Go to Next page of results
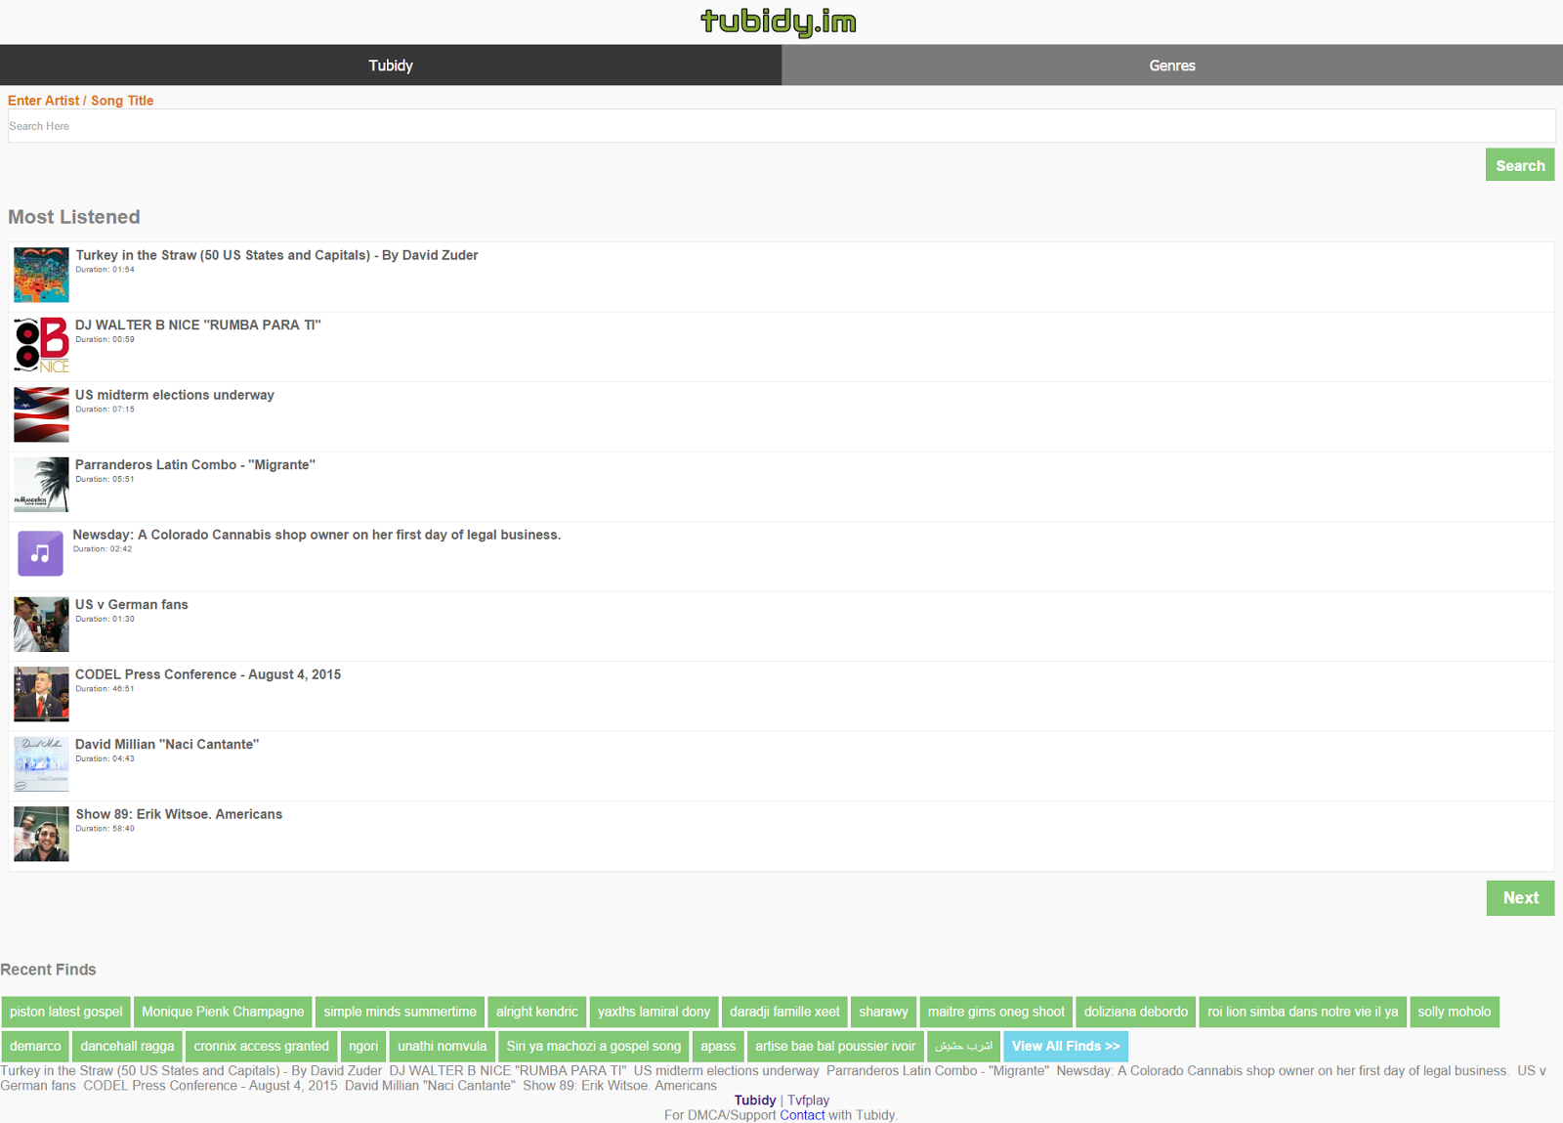This screenshot has height=1123, width=1563. [x=1520, y=898]
